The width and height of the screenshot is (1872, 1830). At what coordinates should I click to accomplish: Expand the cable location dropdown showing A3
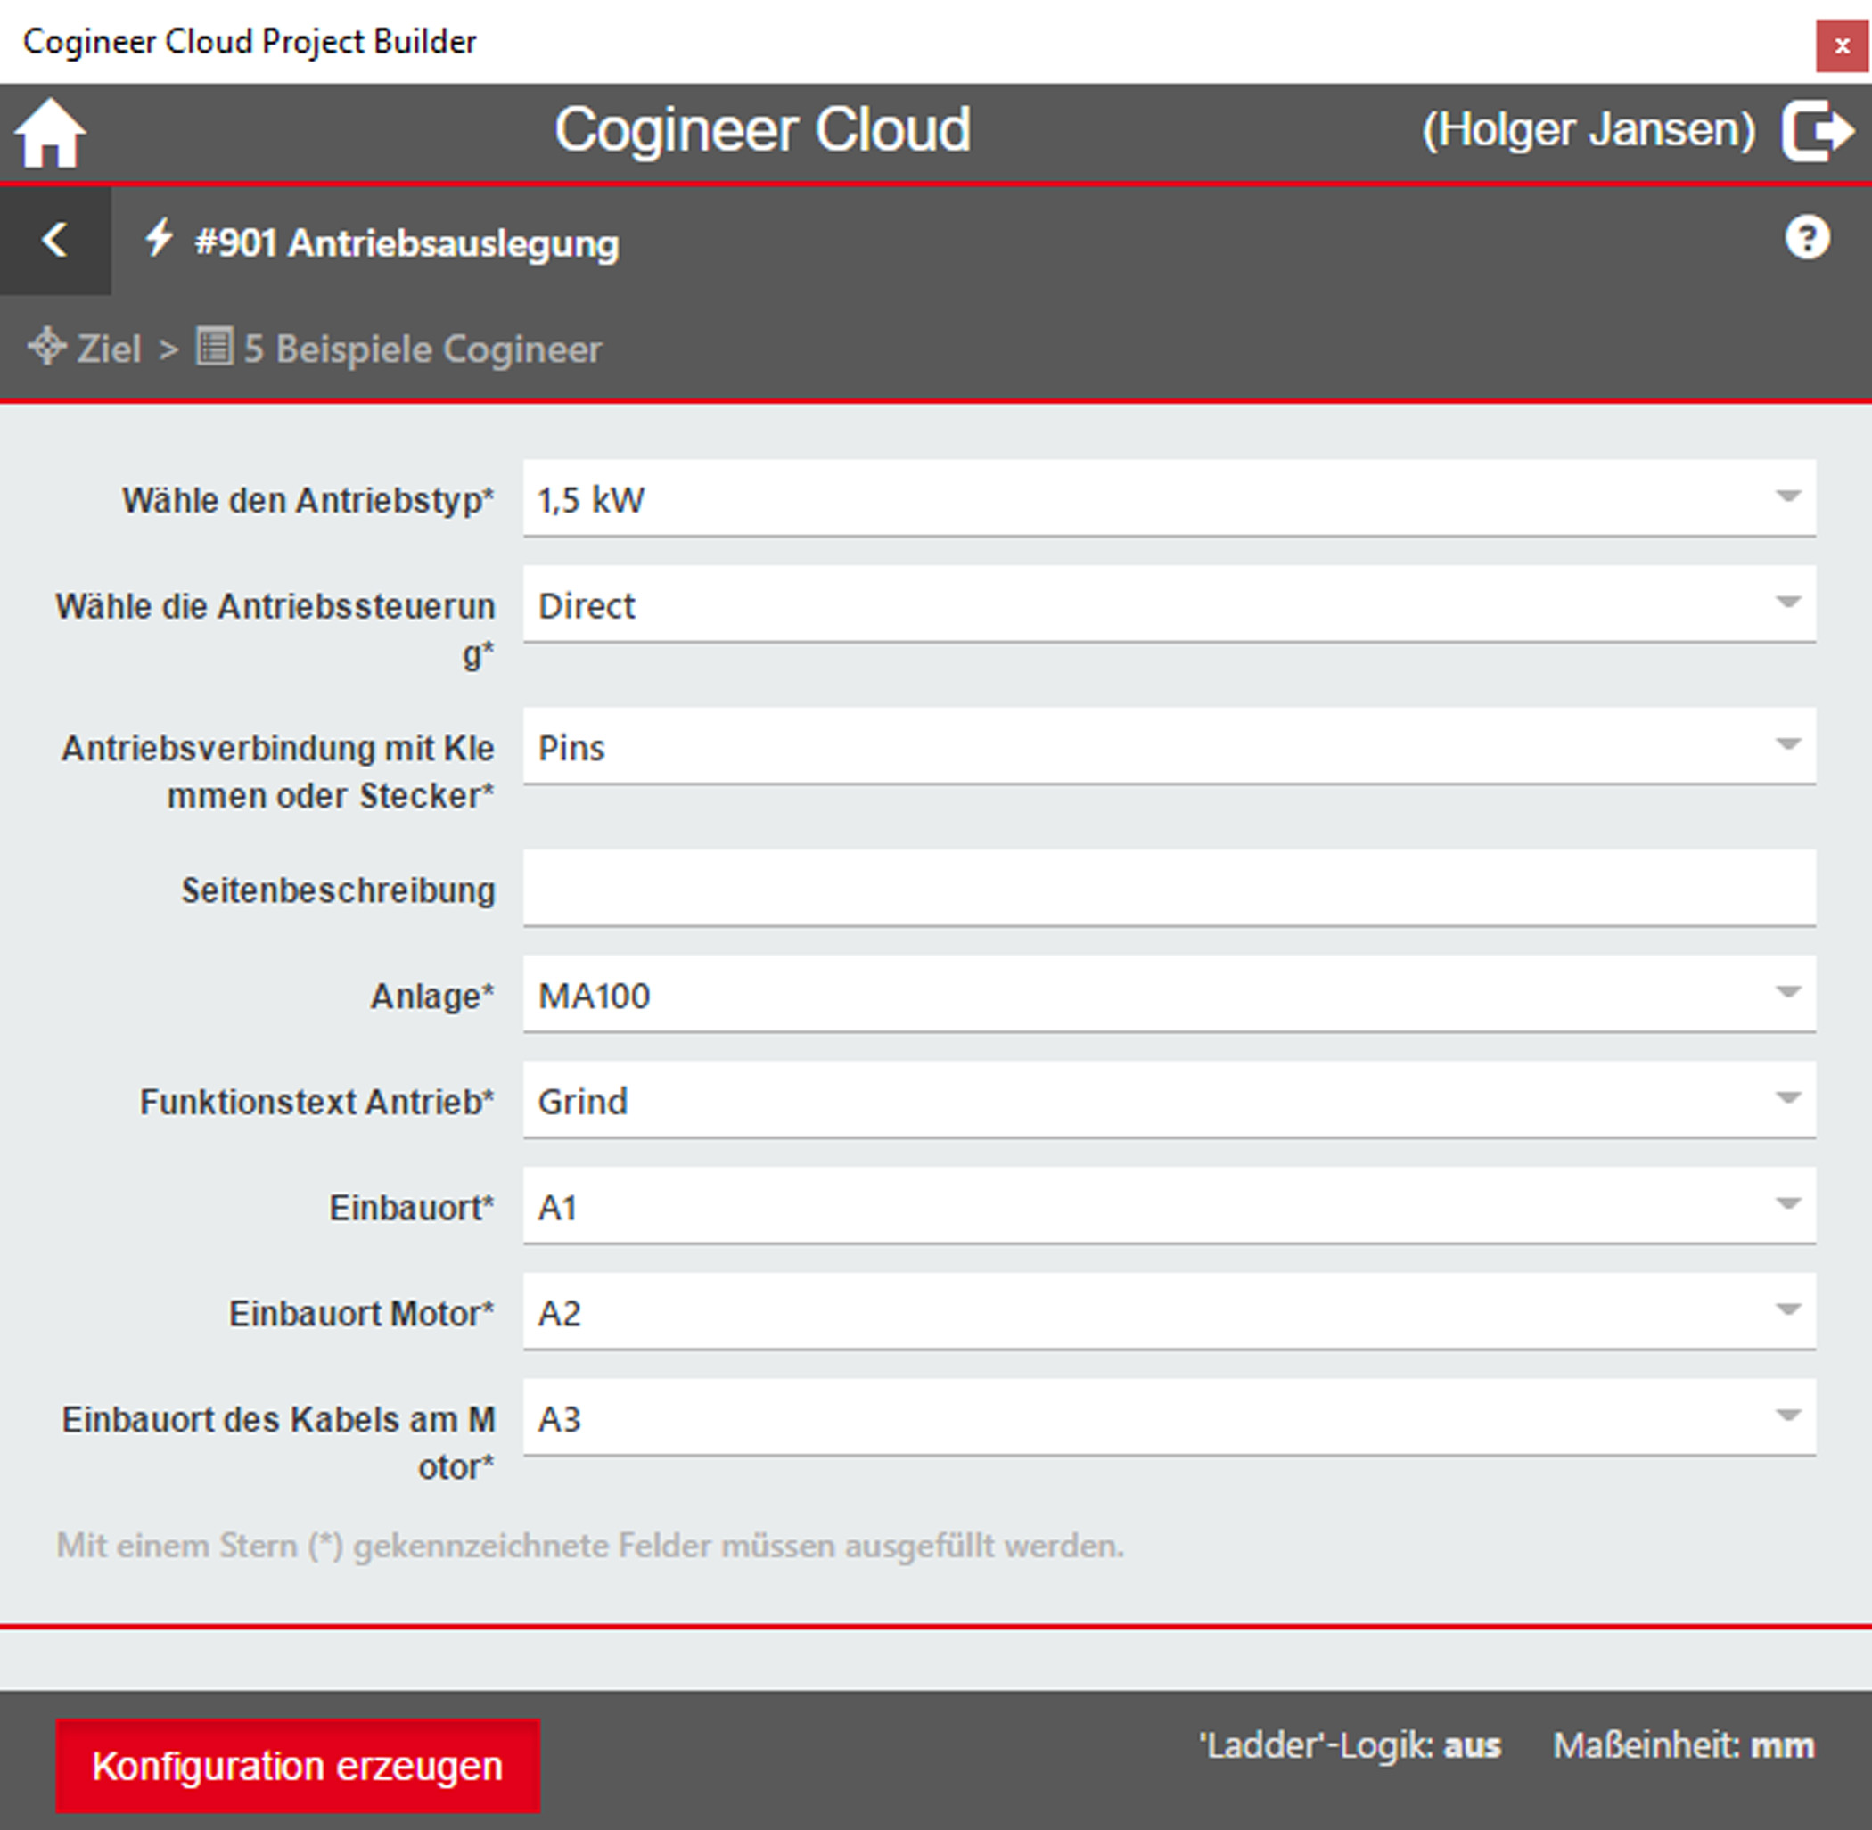pos(1168,1416)
